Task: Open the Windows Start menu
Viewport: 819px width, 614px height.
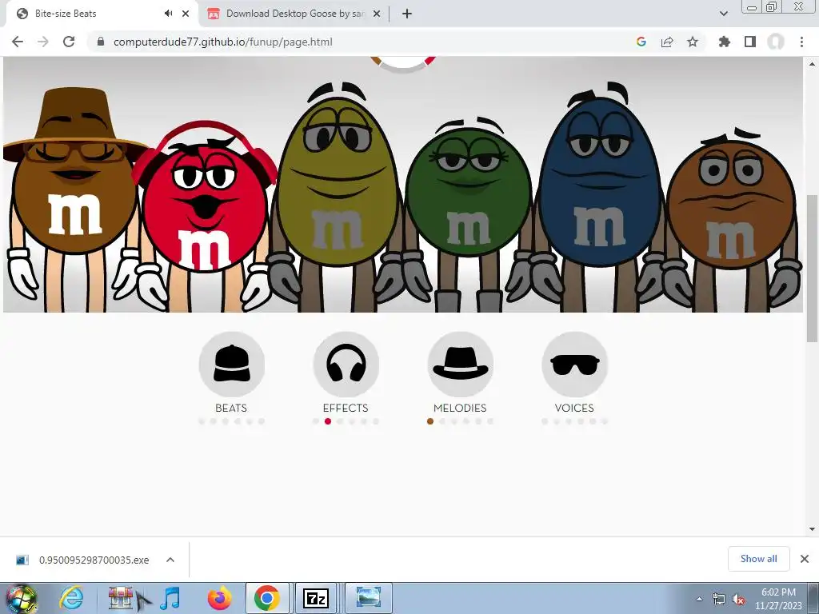Action: [x=22, y=598]
